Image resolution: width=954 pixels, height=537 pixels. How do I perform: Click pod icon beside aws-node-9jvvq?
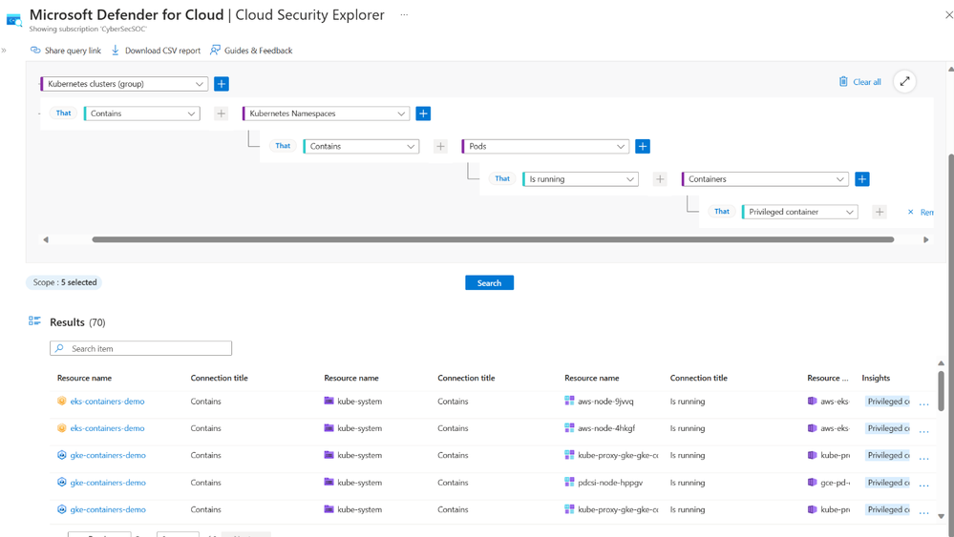[x=569, y=401]
